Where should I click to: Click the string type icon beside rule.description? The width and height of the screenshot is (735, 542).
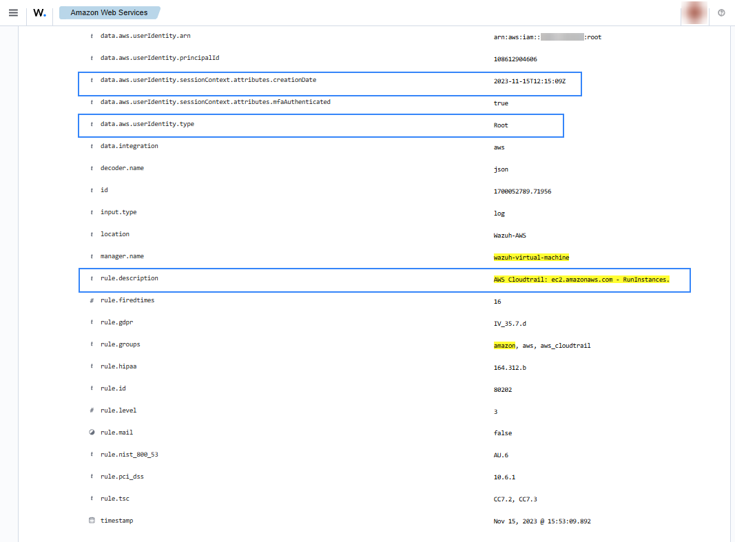(92, 278)
